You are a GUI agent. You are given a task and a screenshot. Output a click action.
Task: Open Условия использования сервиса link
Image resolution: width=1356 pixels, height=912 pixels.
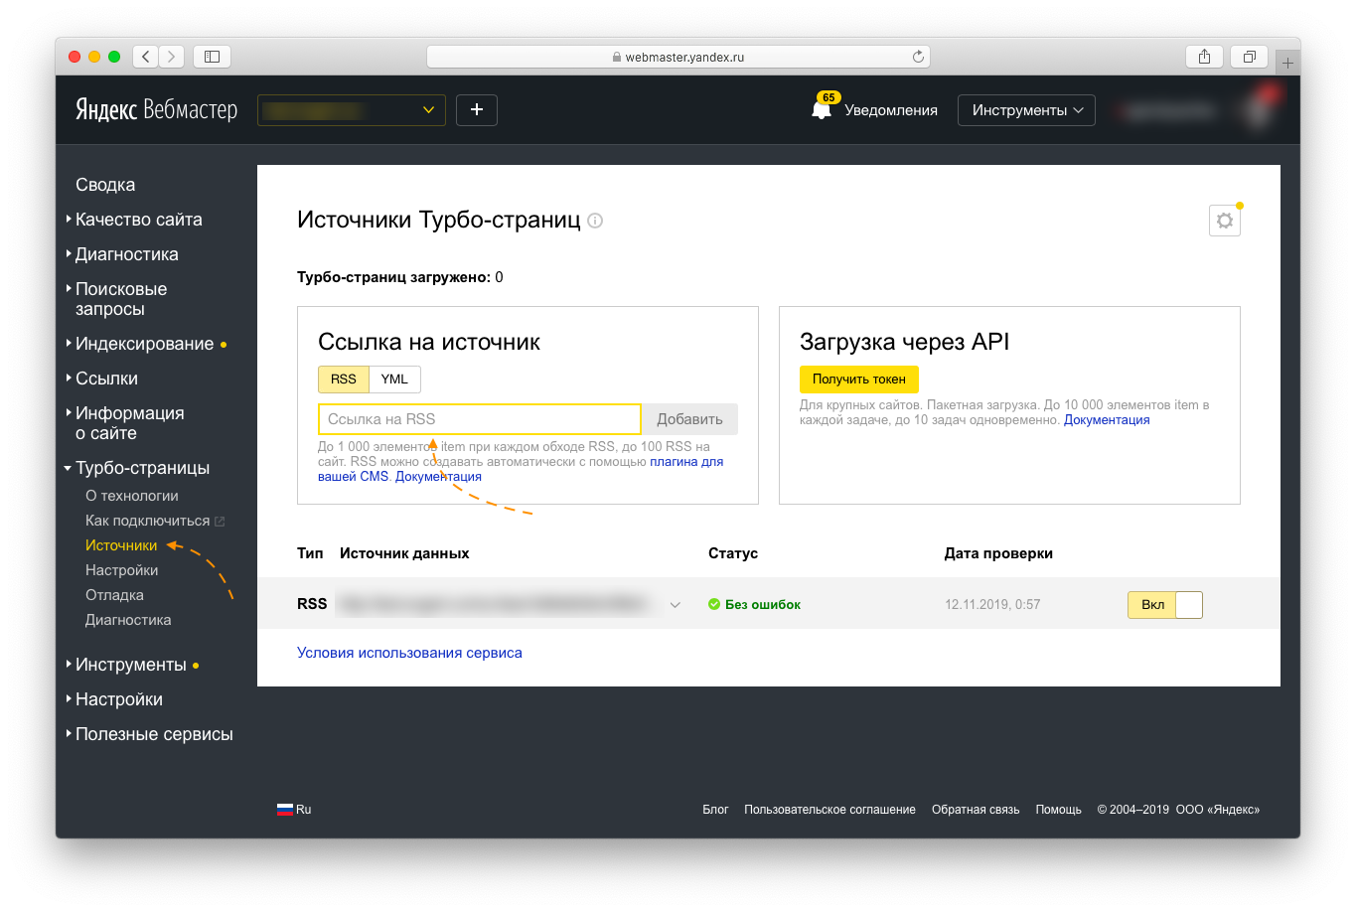click(x=409, y=653)
